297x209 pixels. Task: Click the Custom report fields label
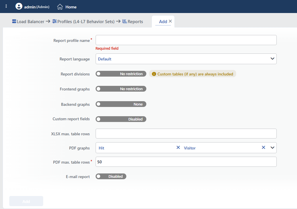click(x=71, y=119)
